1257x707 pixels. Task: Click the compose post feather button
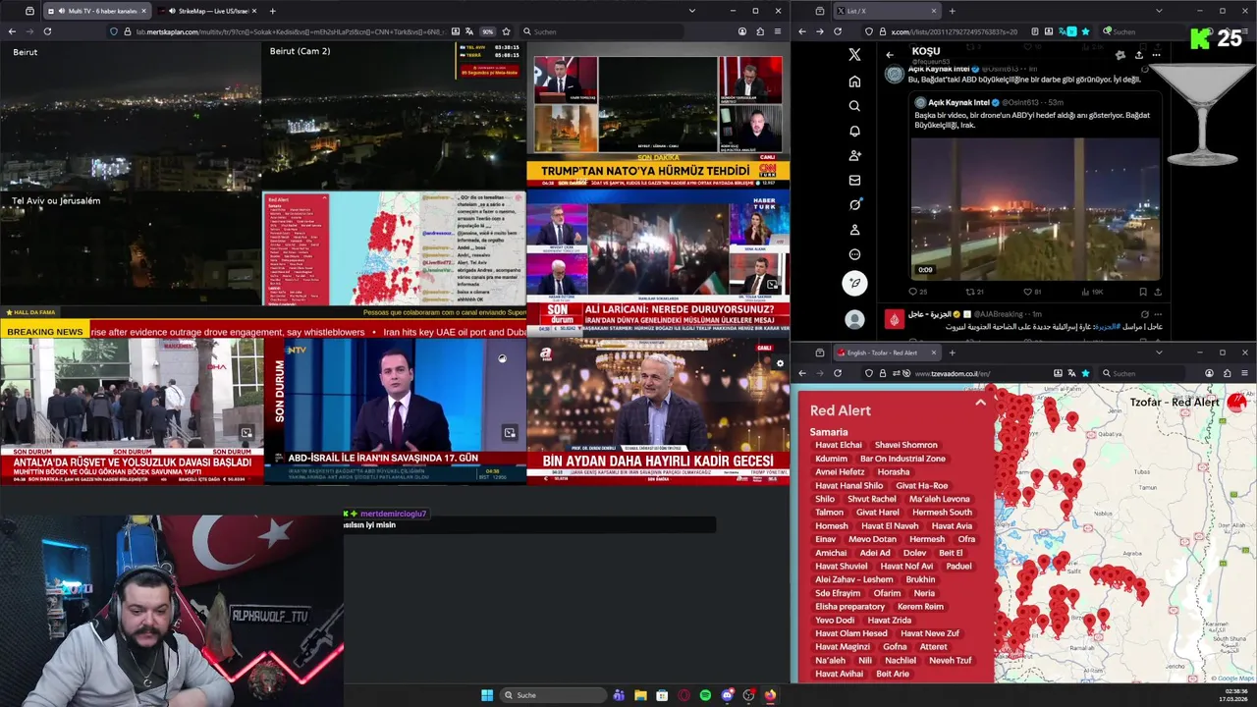[x=854, y=283]
